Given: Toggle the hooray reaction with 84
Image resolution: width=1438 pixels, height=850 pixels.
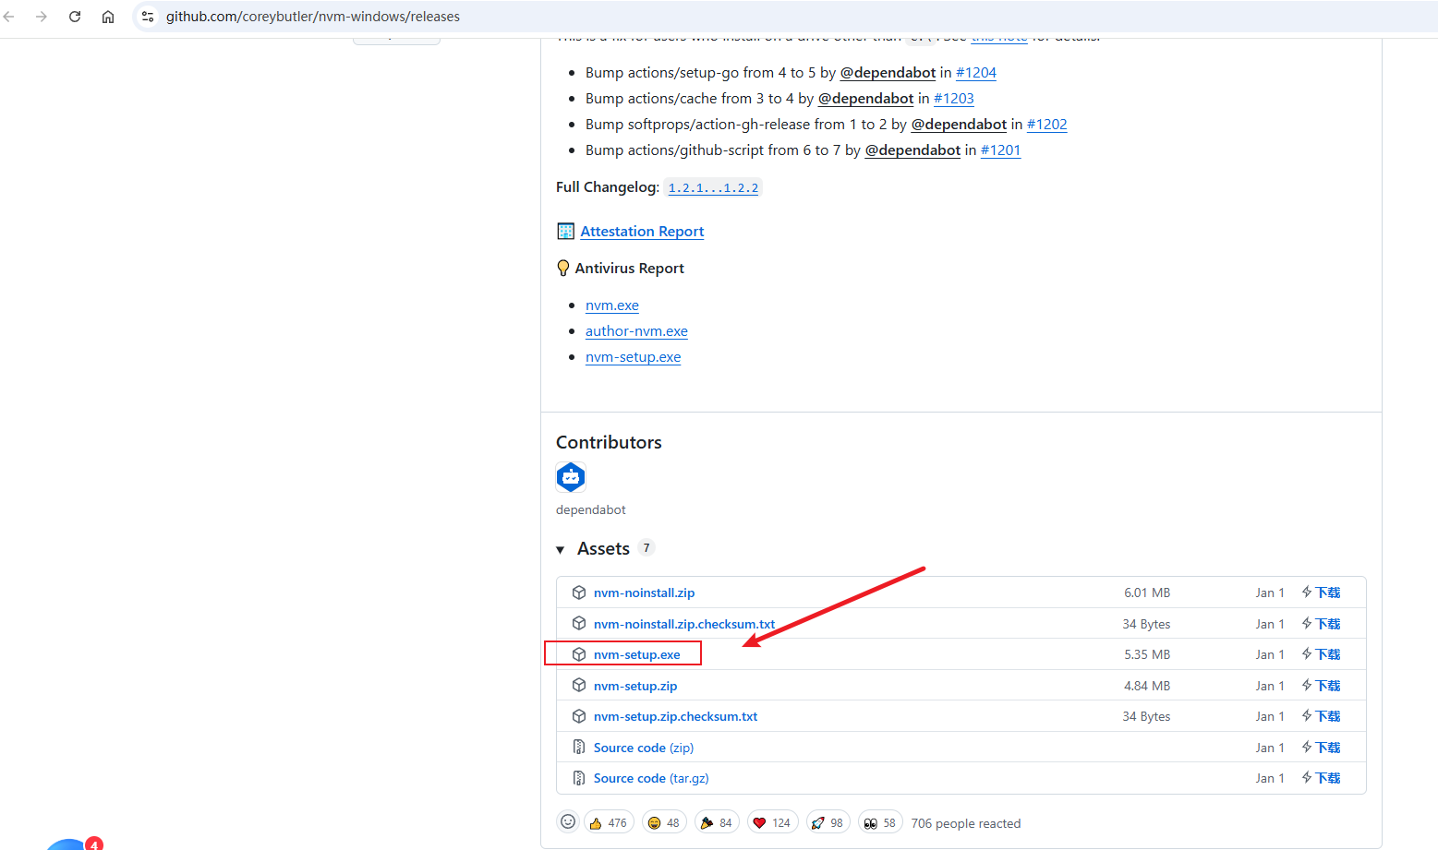Looking at the screenshot, I should click(716, 822).
